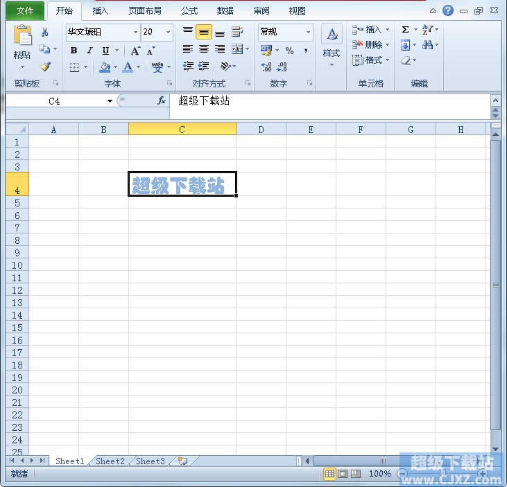Align text to top of cell
Image resolution: width=507 pixels, height=487 pixels.
point(188,32)
